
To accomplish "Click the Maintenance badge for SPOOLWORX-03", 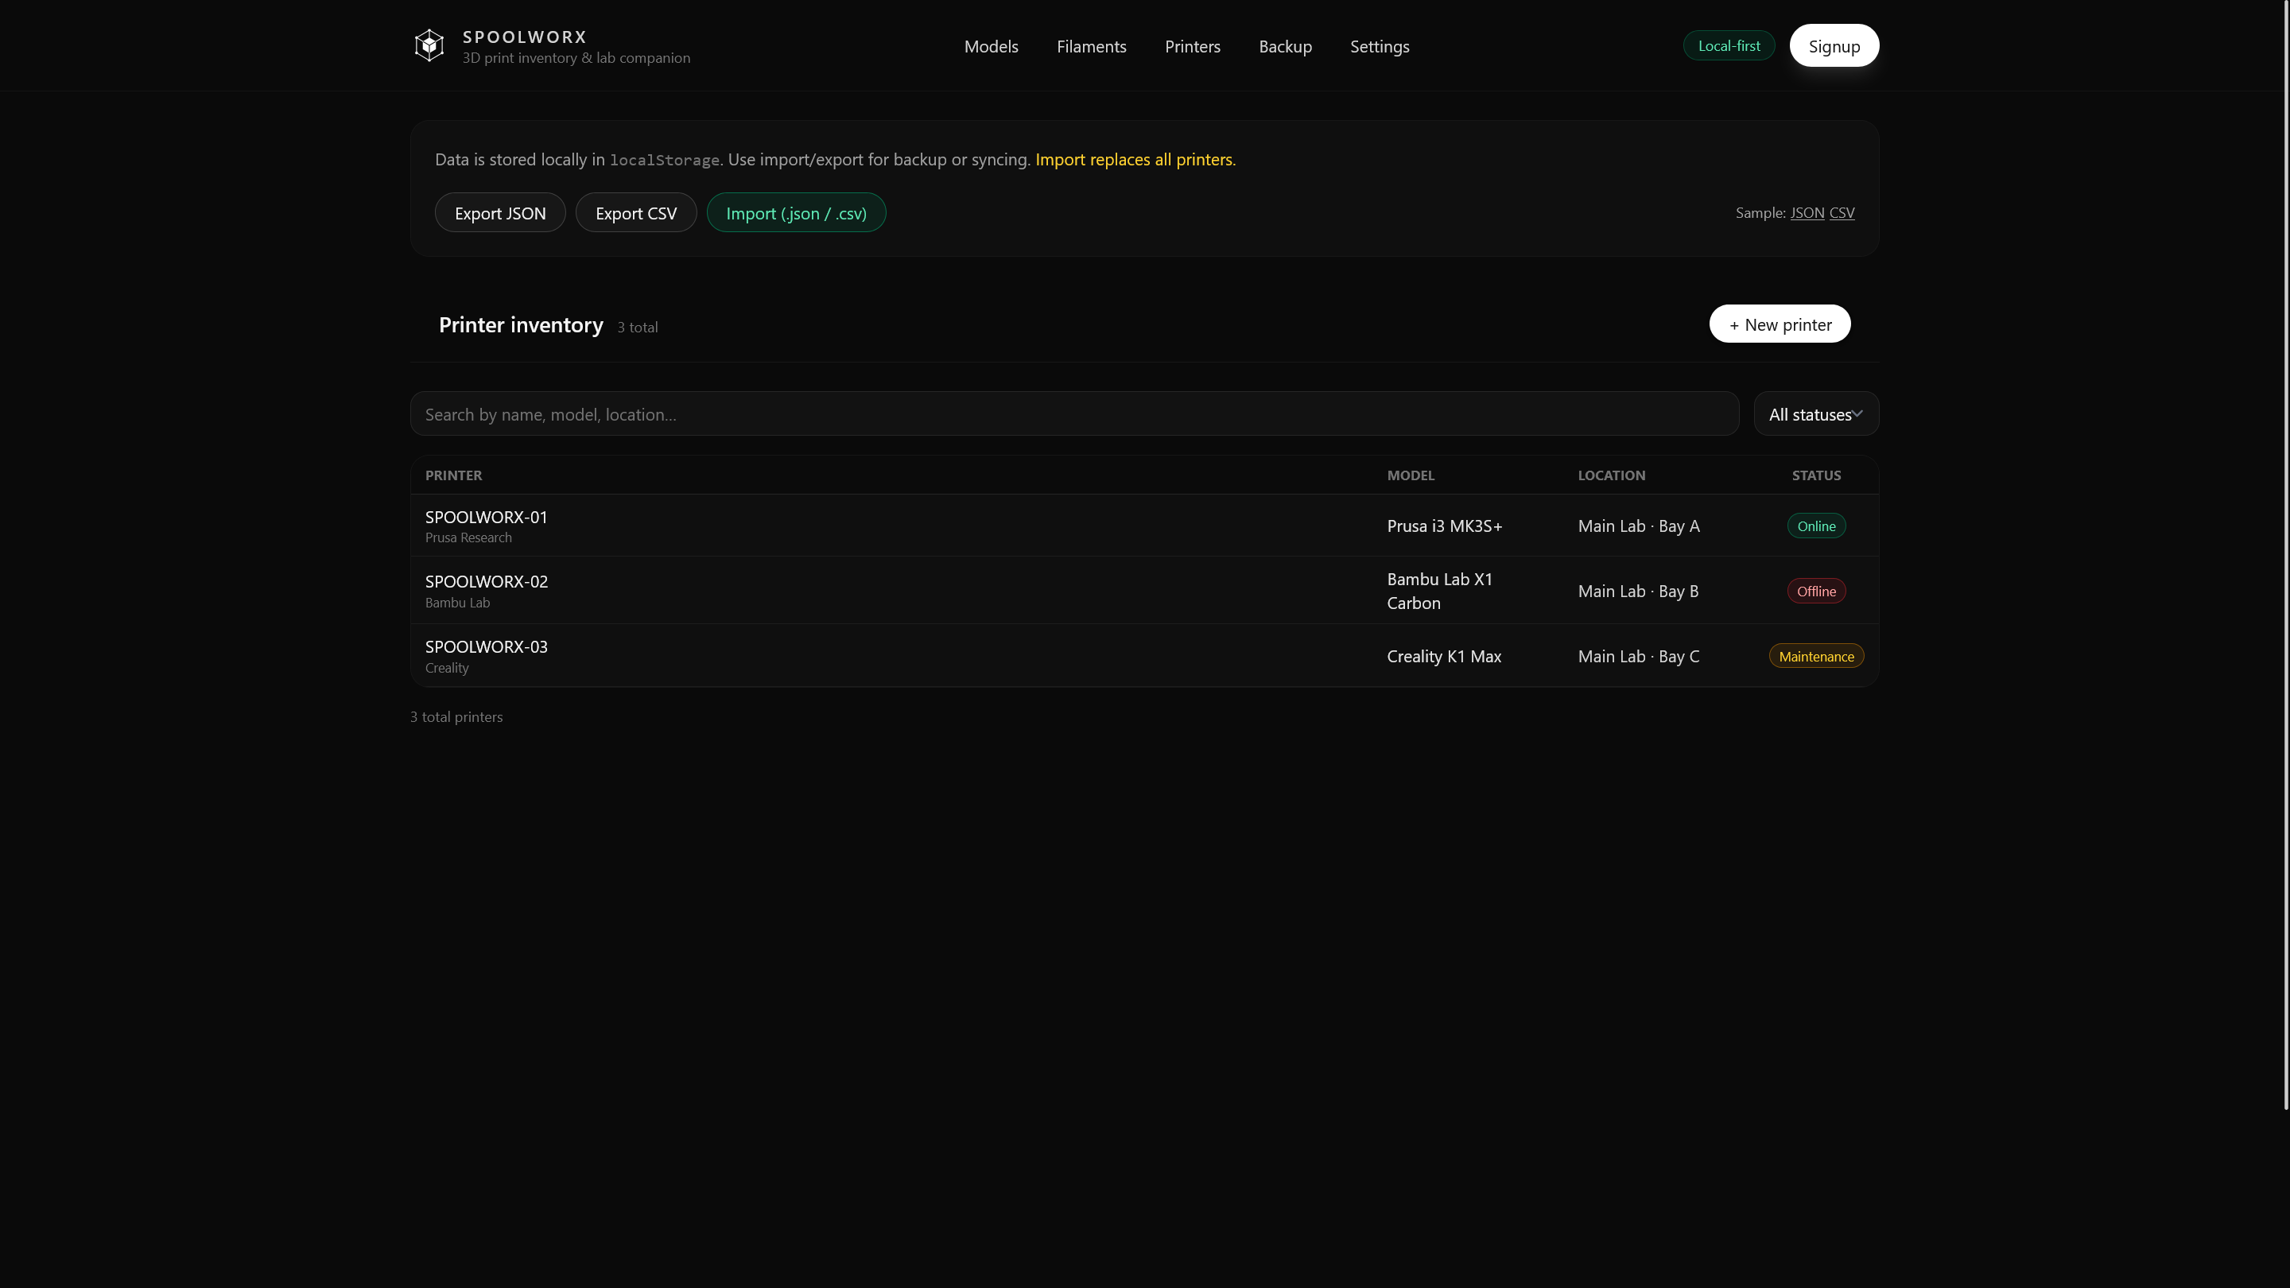I will pyautogui.click(x=1816, y=655).
